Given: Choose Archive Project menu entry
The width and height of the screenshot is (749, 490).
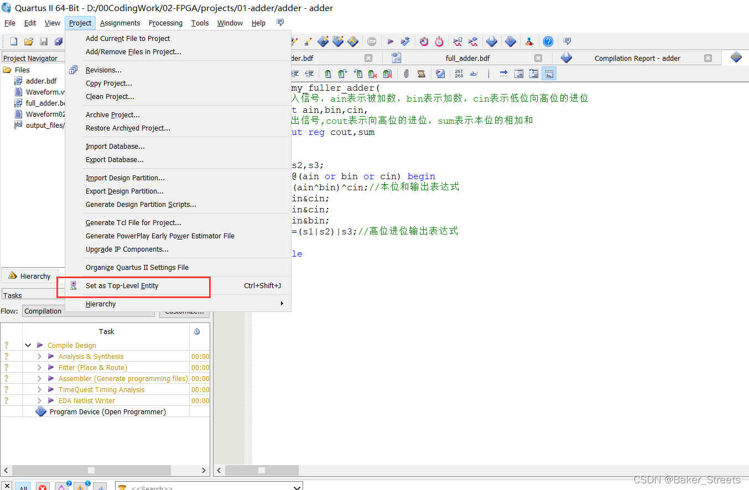Looking at the screenshot, I should pyautogui.click(x=178, y=114).
